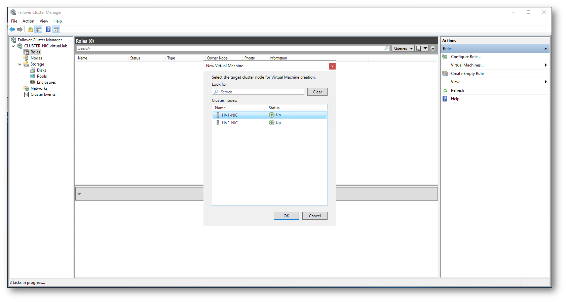This screenshot has width=566, height=302.
Task: Click the blue Help toolbar icon
Action: click(48, 30)
